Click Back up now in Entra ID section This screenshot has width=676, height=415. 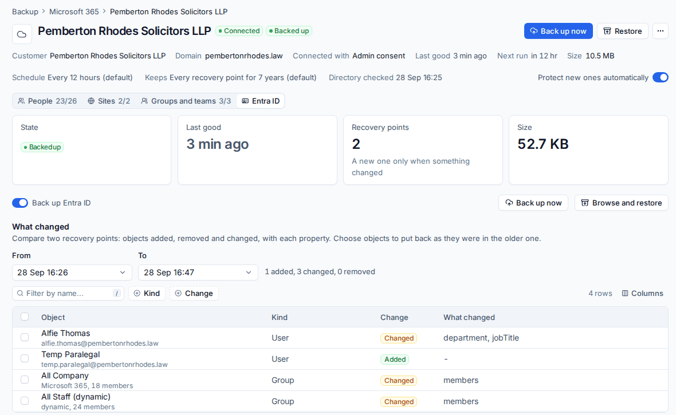[533, 203]
